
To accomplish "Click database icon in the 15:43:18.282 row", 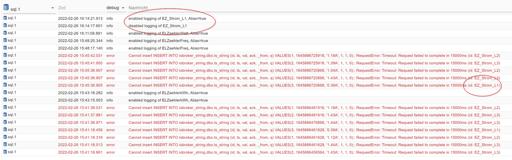I will click(5, 92).
